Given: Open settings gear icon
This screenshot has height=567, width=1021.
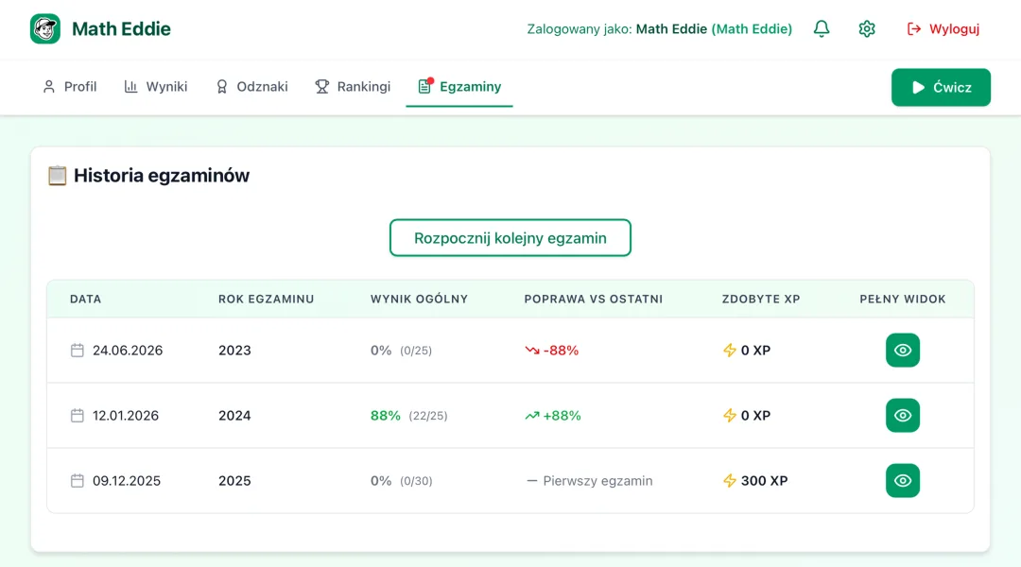Looking at the screenshot, I should tap(867, 28).
